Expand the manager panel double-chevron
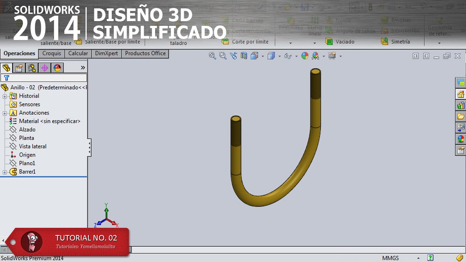This screenshot has width=466, height=262. click(83, 68)
